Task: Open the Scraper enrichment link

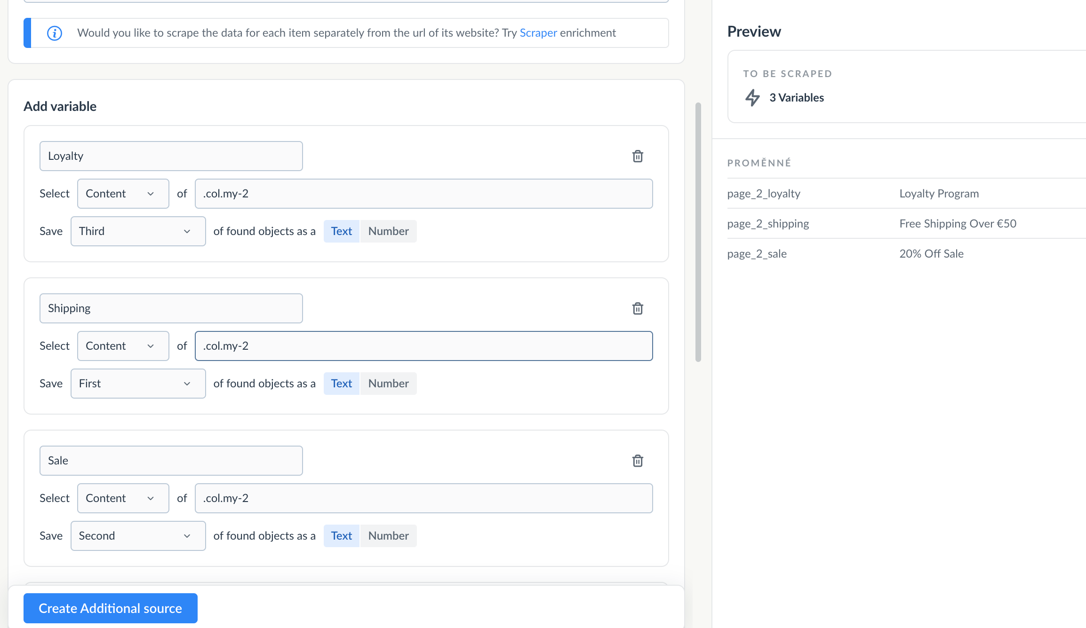Action: (x=538, y=33)
